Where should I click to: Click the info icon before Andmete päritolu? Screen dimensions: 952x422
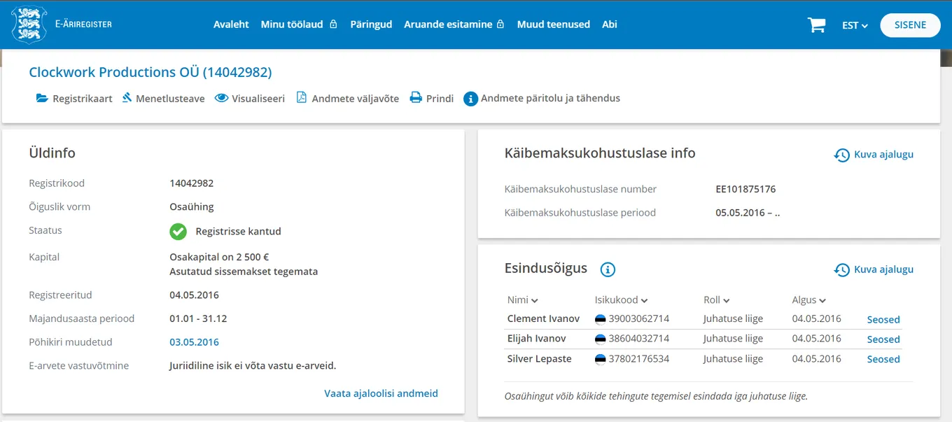pyautogui.click(x=470, y=99)
